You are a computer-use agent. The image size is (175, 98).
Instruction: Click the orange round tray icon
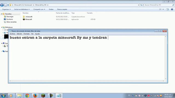click(x=161, y=96)
